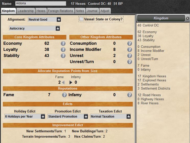Screen dimensions: 190x143
Task: Click the kingdom Name field containing Aldoria
Action: click(x=40, y=4)
